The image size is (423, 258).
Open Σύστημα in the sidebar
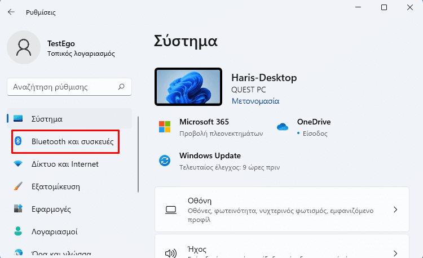pyautogui.click(x=69, y=119)
